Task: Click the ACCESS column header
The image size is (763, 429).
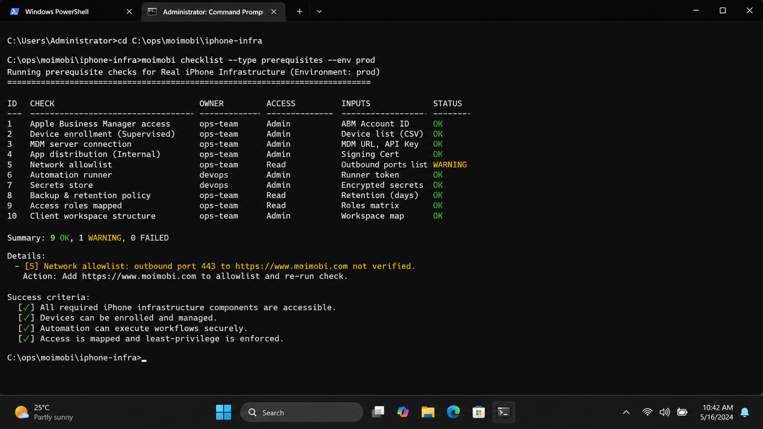Action: point(281,103)
